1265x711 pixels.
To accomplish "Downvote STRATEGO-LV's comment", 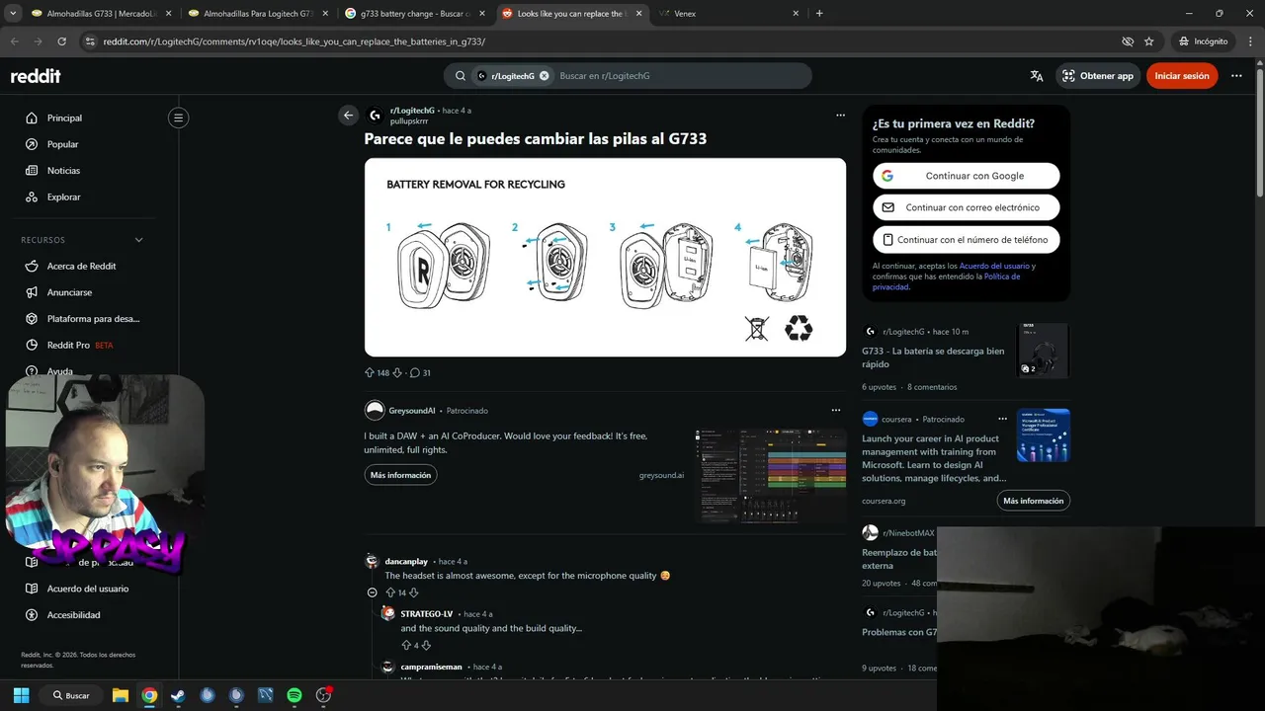I will pos(426,646).
